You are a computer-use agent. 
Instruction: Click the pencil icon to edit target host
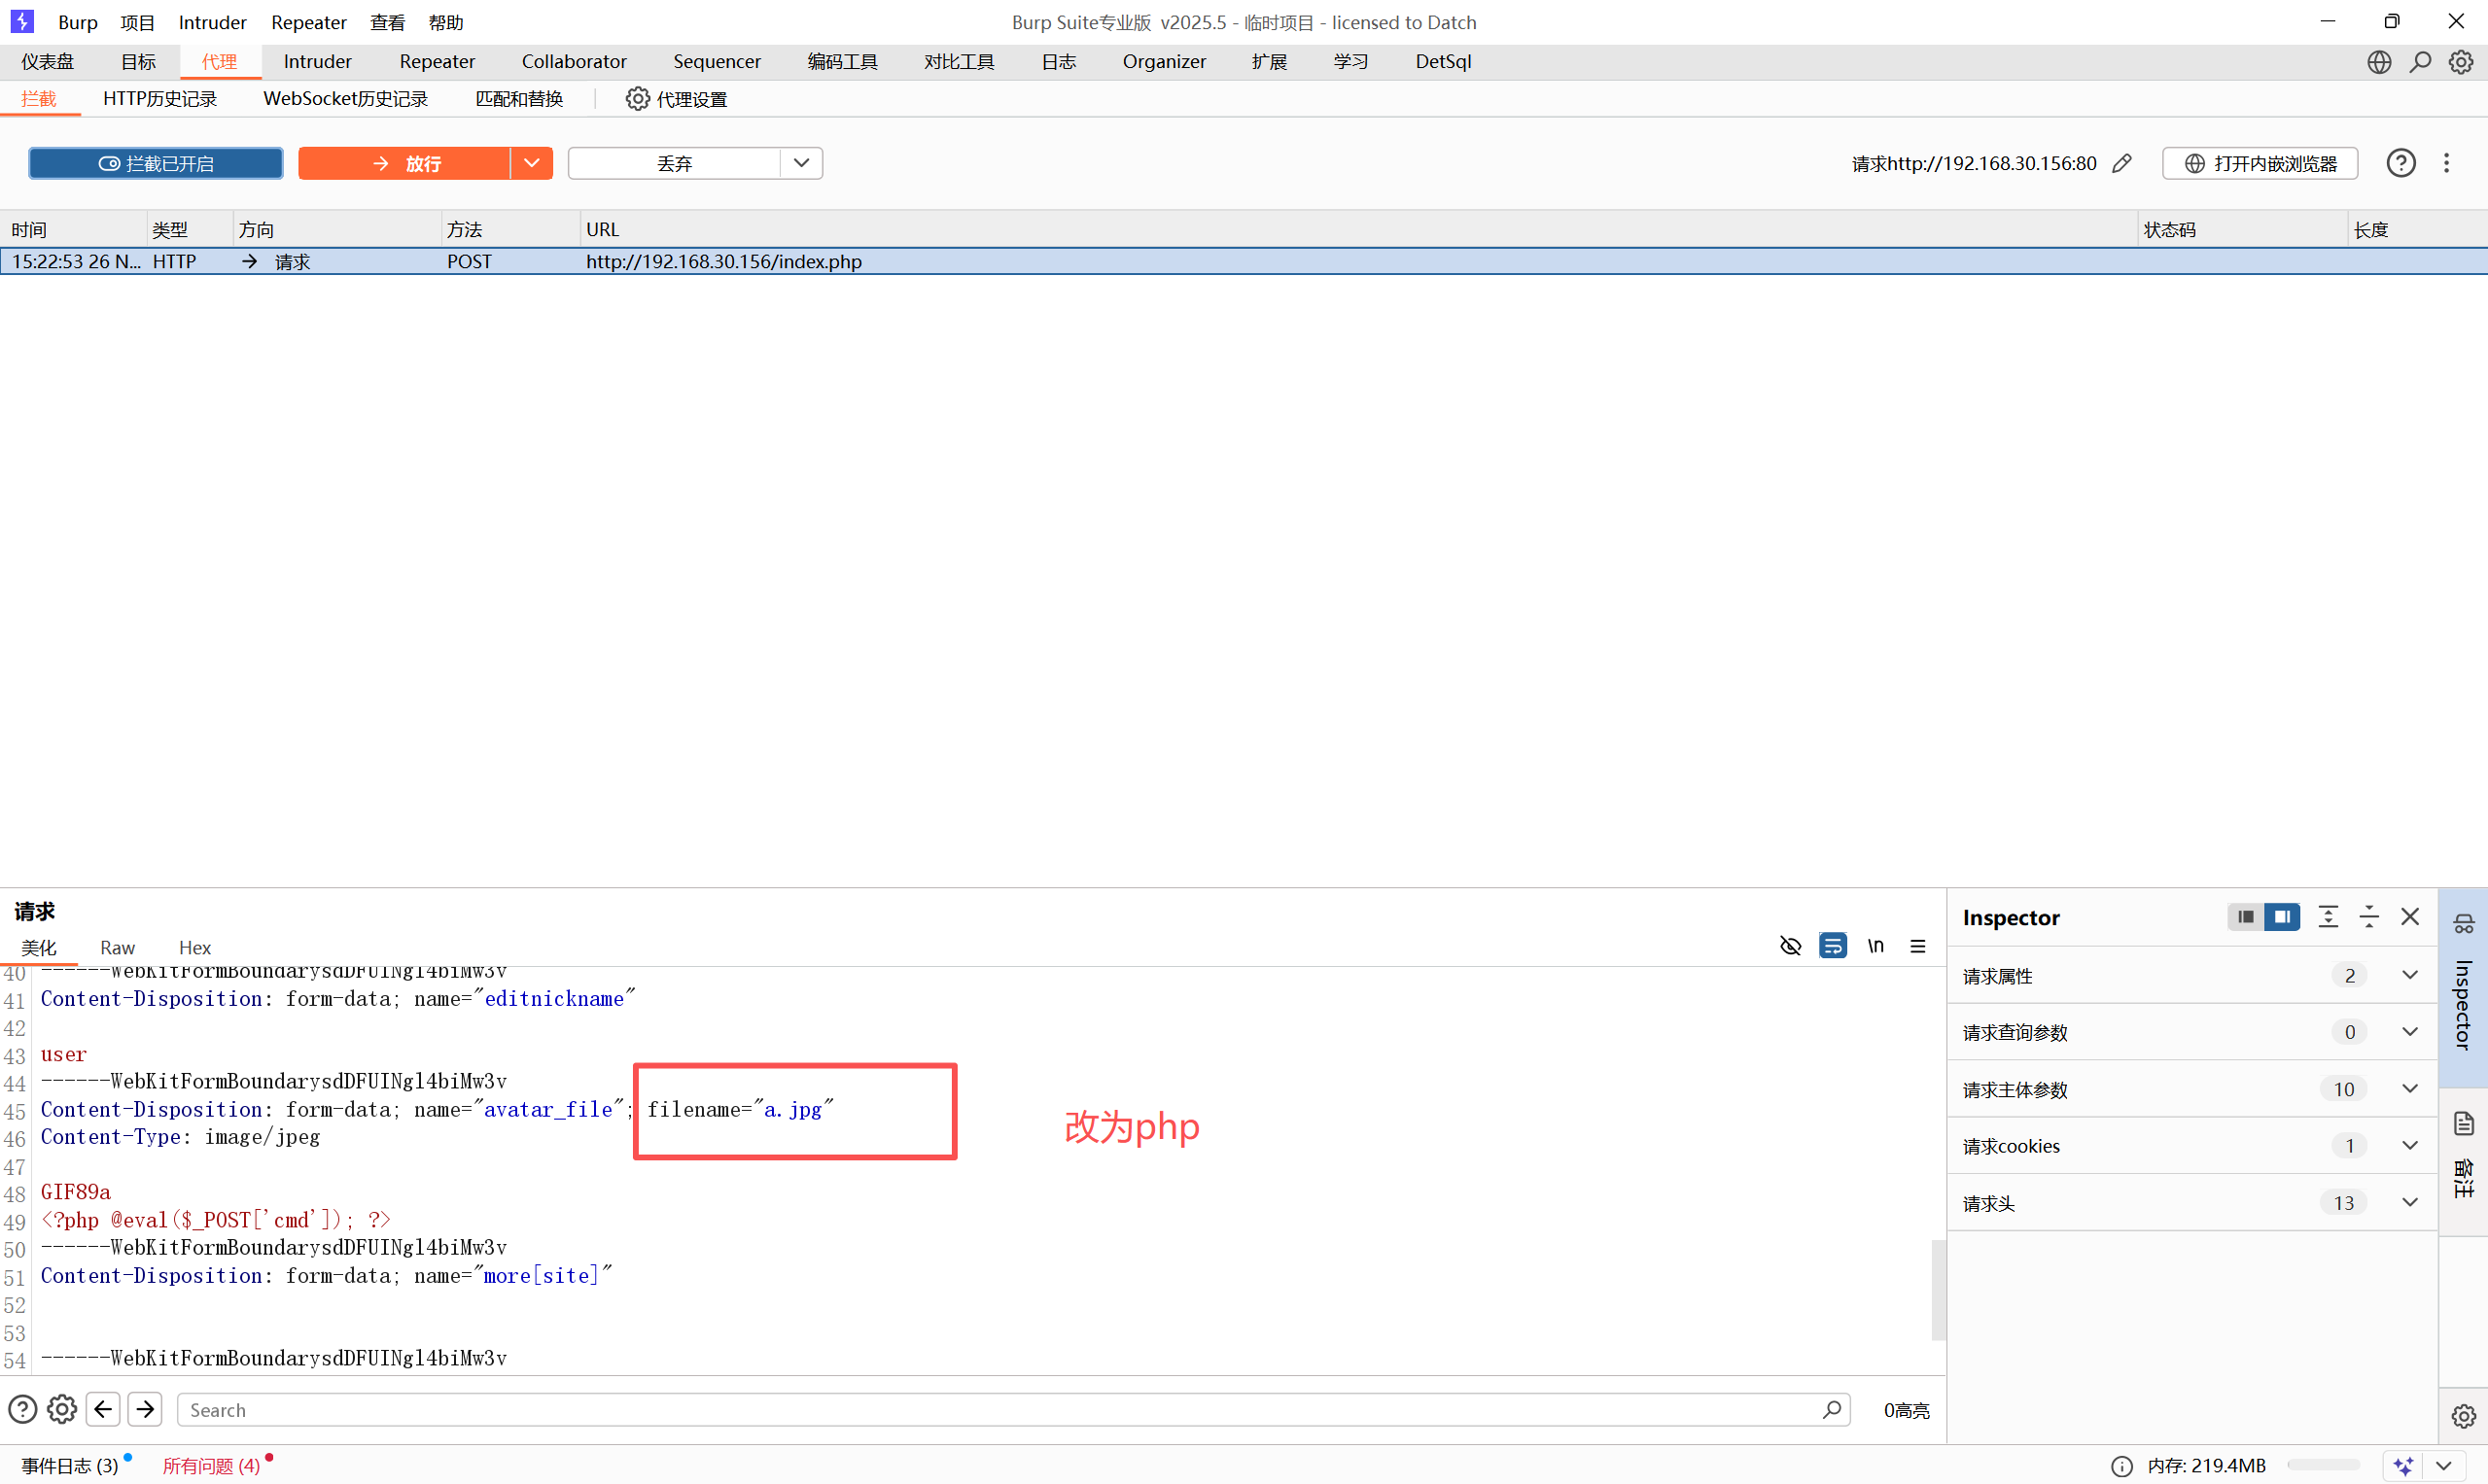[x=2121, y=163]
